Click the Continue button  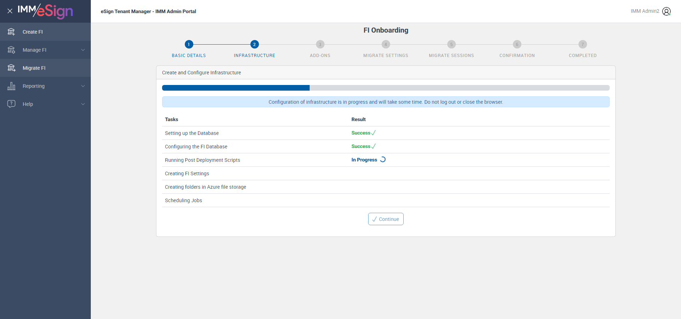click(x=386, y=219)
